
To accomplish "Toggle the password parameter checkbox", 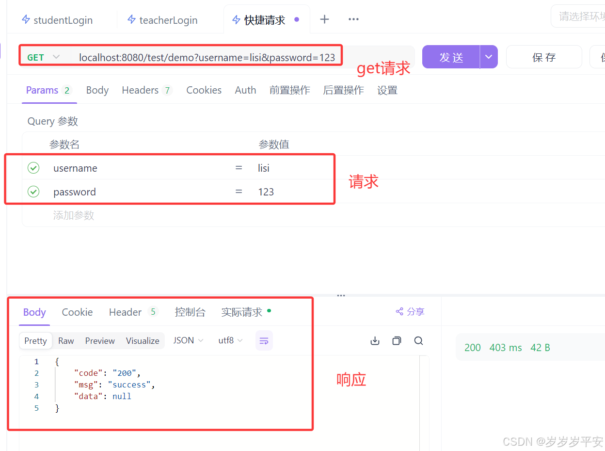I will click(x=33, y=192).
